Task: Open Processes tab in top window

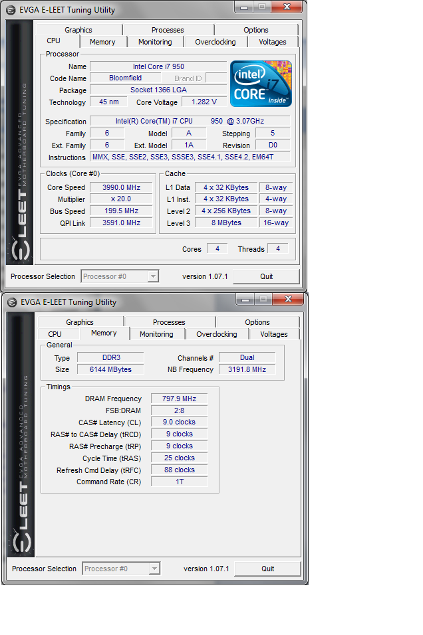Action: pyautogui.click(x=168, y=30)
